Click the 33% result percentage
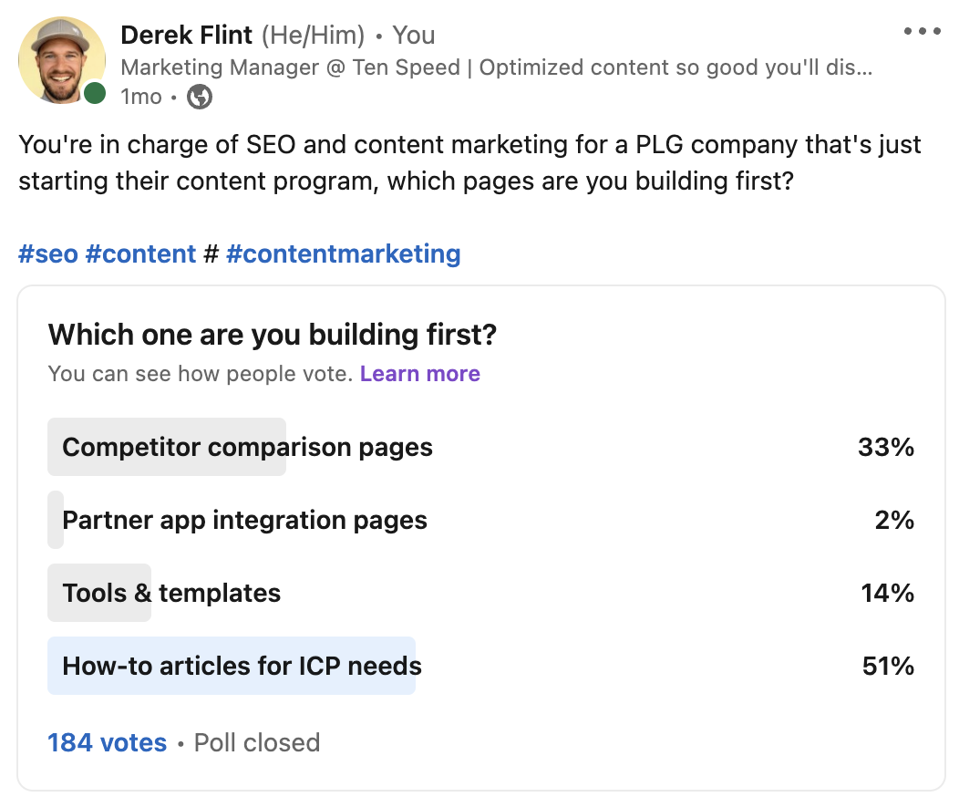This screenshot has width=959, height=797. (885, 448)
